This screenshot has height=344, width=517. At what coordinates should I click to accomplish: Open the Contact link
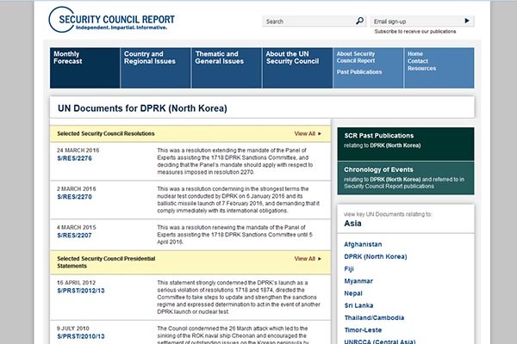click(x=417, y=61)
